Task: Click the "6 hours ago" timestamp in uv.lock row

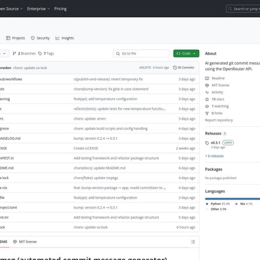Action: pyautogui.click(x=186, y=227)
